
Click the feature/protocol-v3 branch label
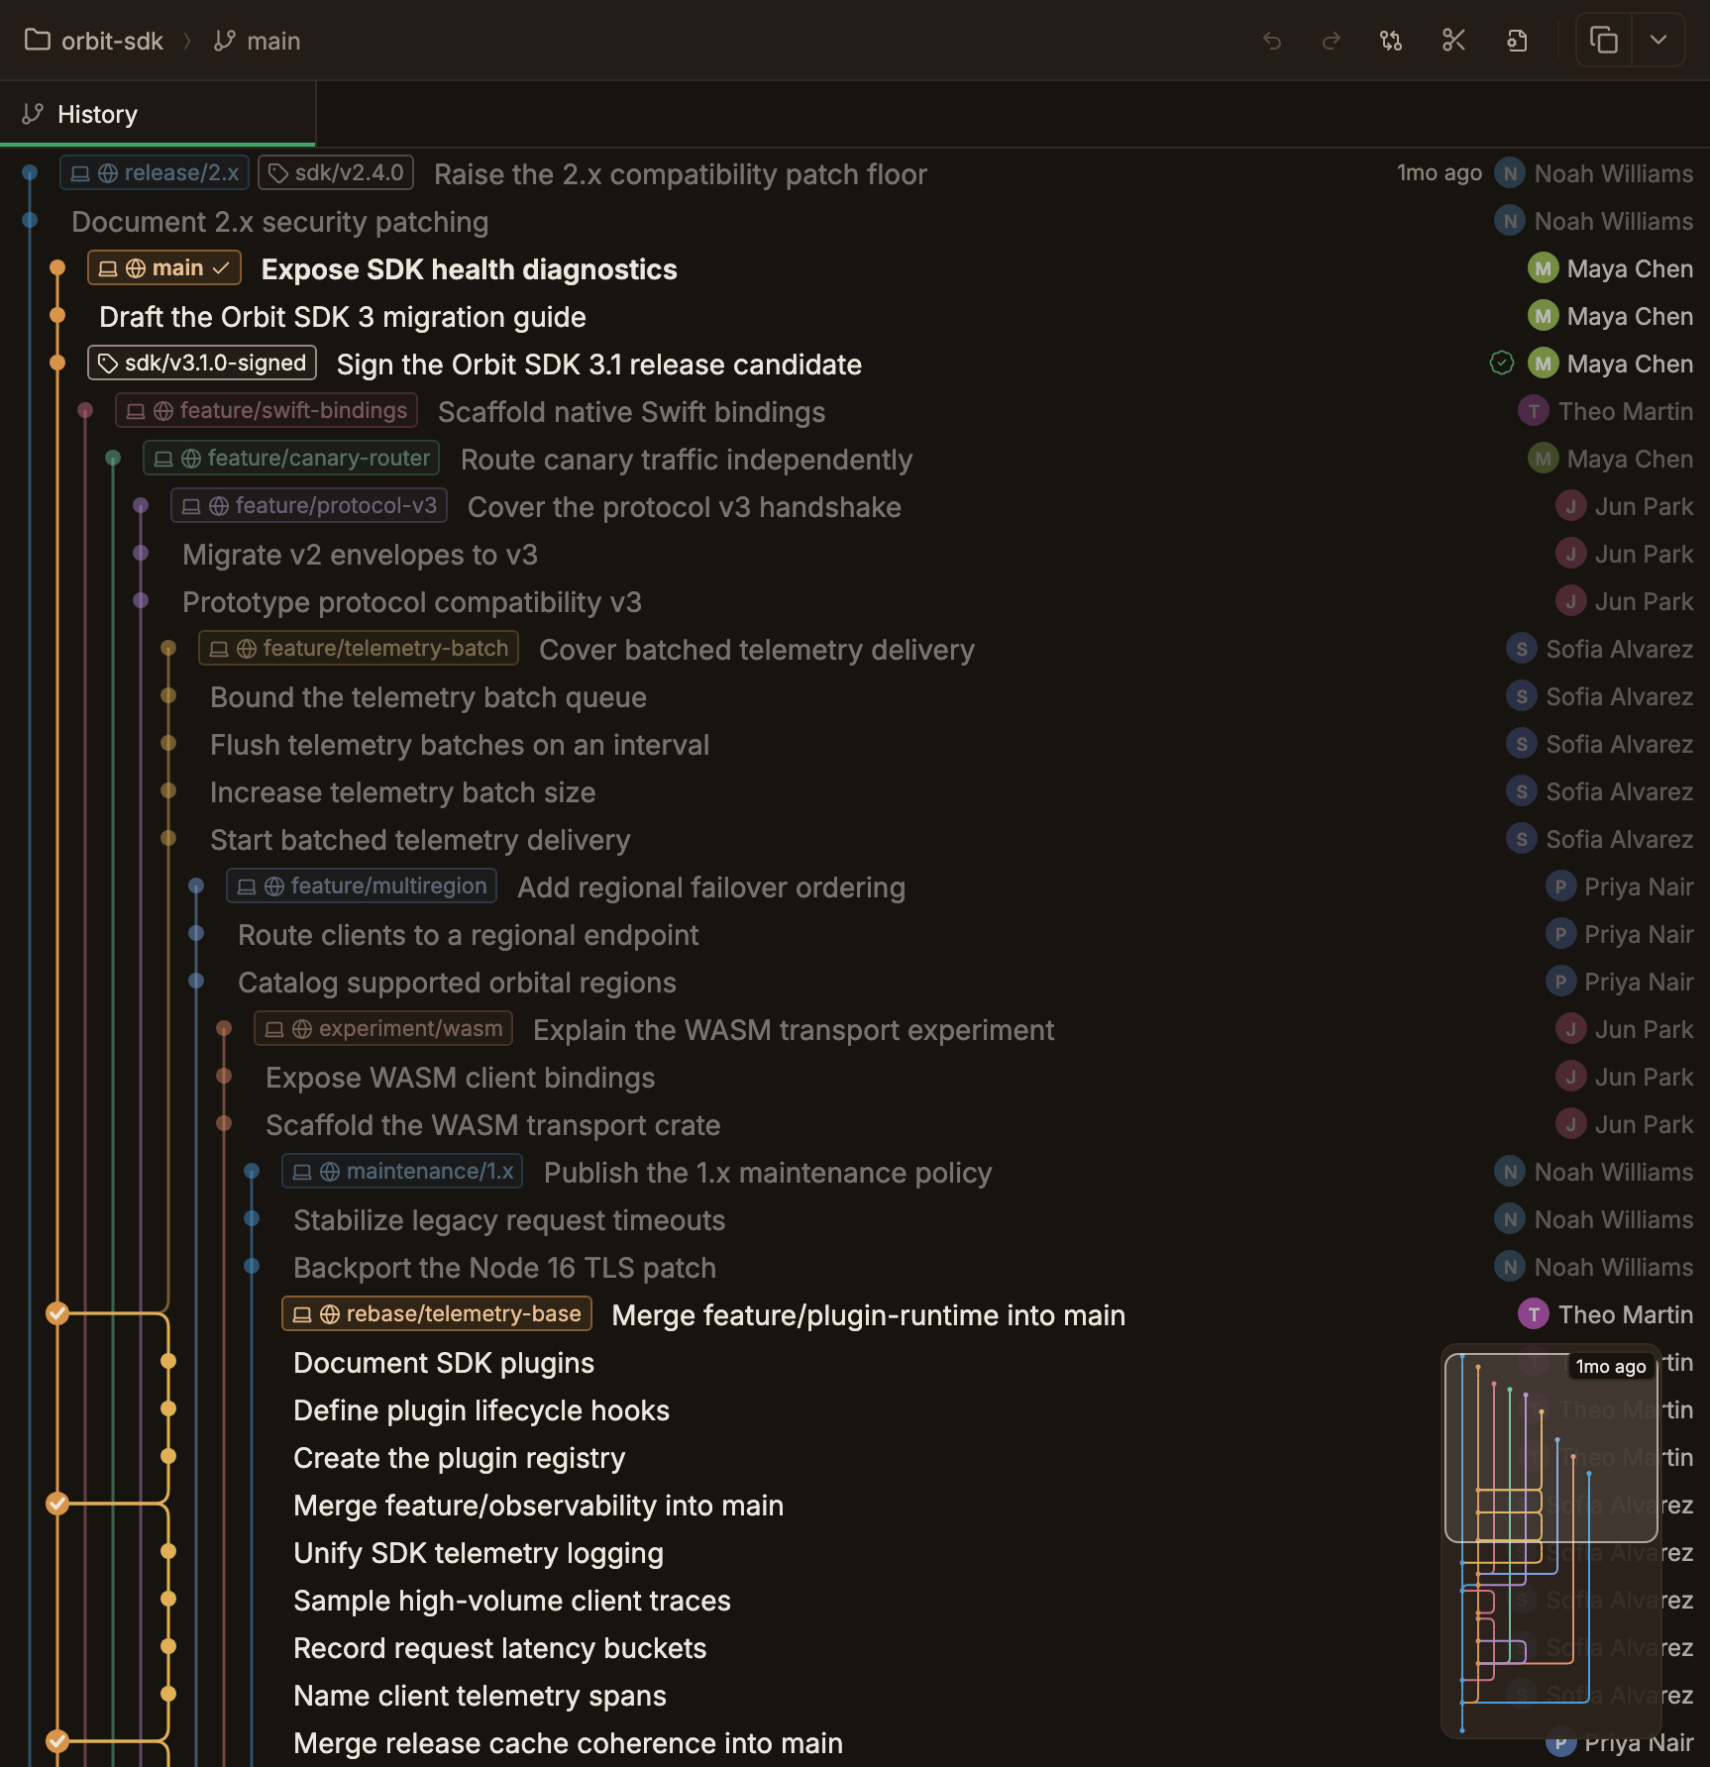(309, 505)
